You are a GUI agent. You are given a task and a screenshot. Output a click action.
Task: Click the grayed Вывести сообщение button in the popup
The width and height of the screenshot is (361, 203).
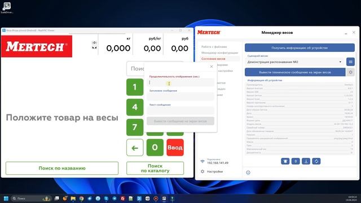click(x=180, y=121)
